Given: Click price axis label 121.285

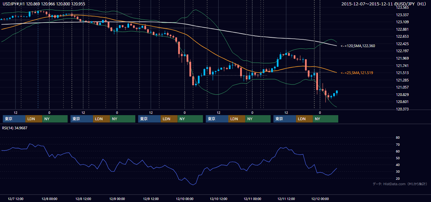Looking at the screenshot, I should pos(402,80).
